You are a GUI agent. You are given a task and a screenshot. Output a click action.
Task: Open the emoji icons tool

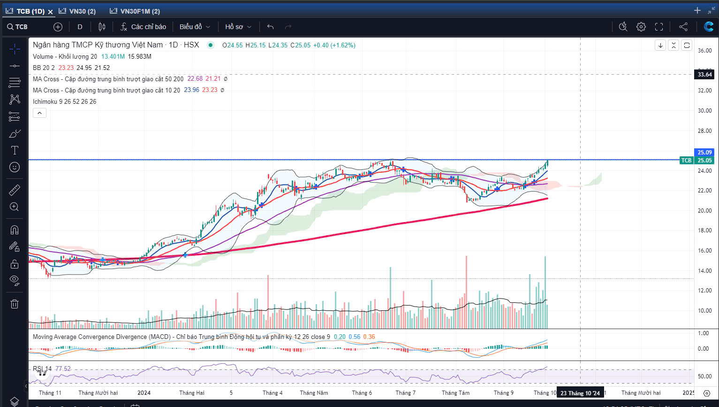15,167
